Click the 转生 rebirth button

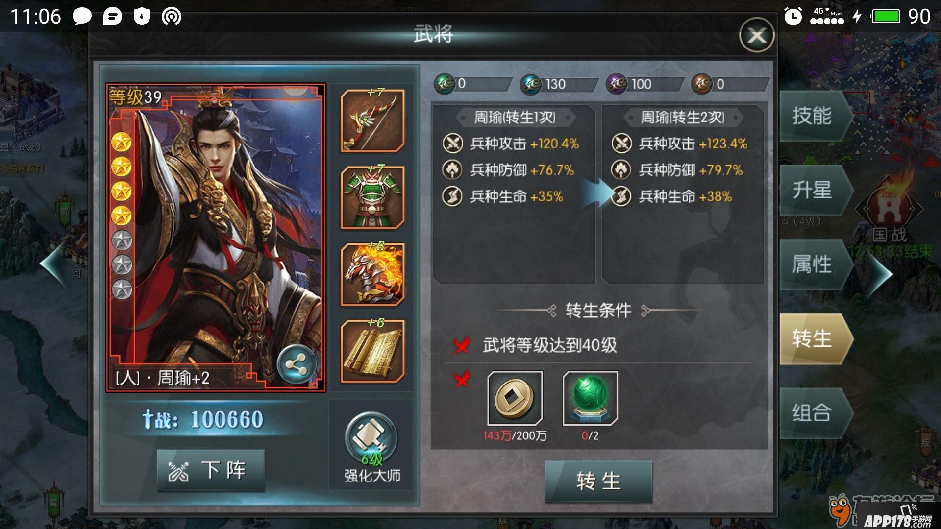(x=598, y=481)
